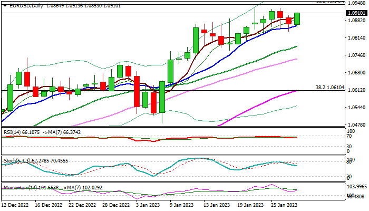Select the last green candle on the chart
Viewport: 369px width, 211px height.
coord(297,19)
